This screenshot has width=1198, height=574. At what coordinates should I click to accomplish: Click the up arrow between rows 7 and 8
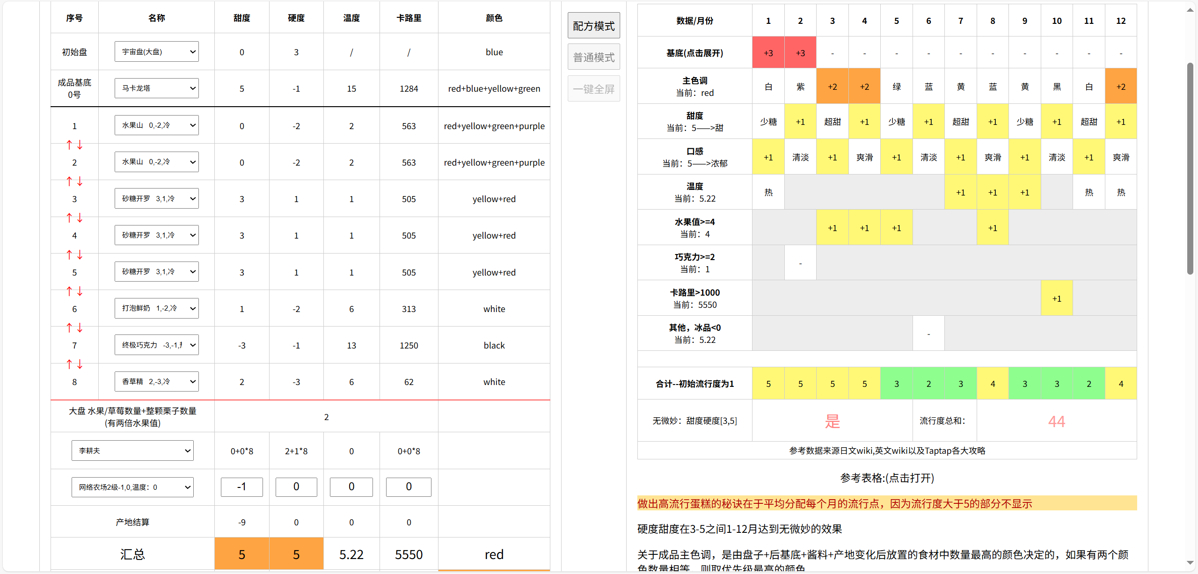coord(69,364)
